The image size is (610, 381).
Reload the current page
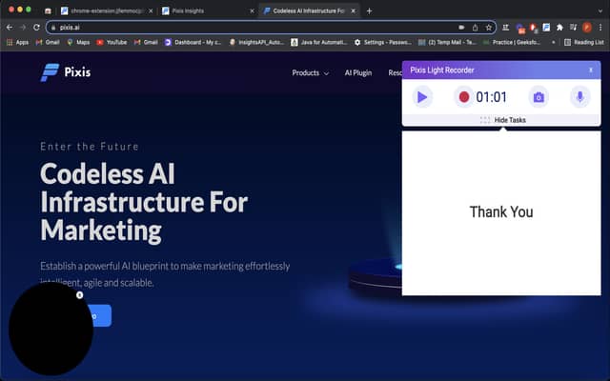pos(36,28)
